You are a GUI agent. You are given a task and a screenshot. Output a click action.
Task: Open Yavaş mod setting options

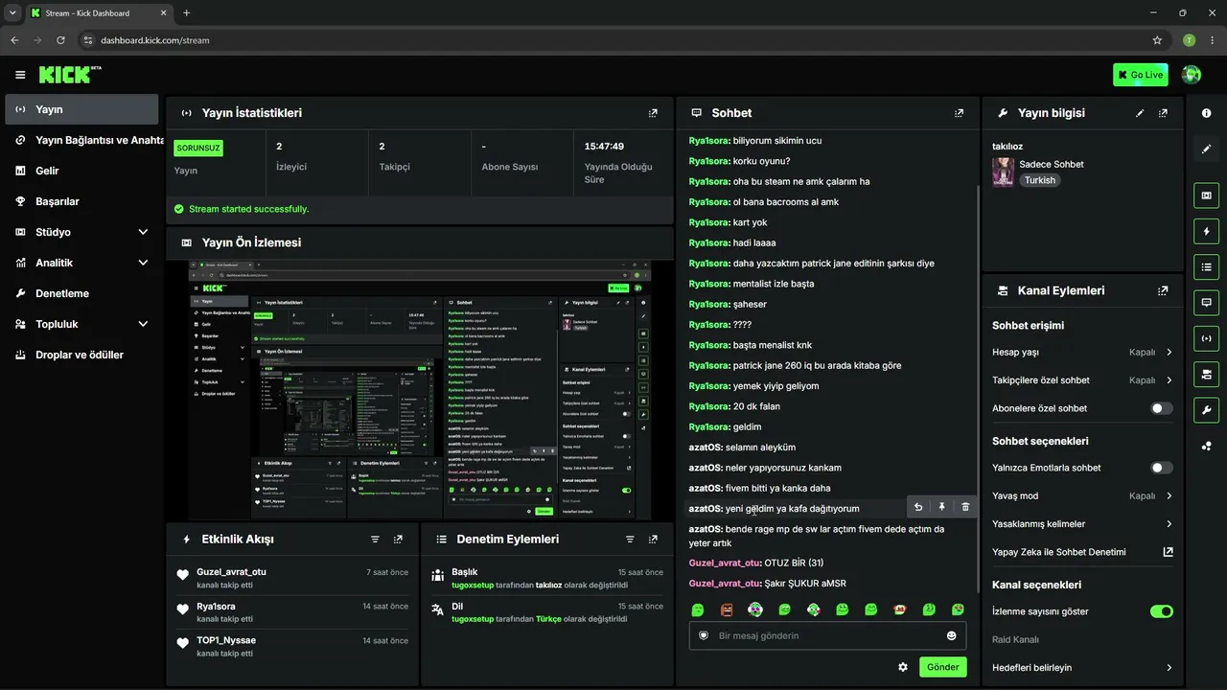click(1083, 495)
